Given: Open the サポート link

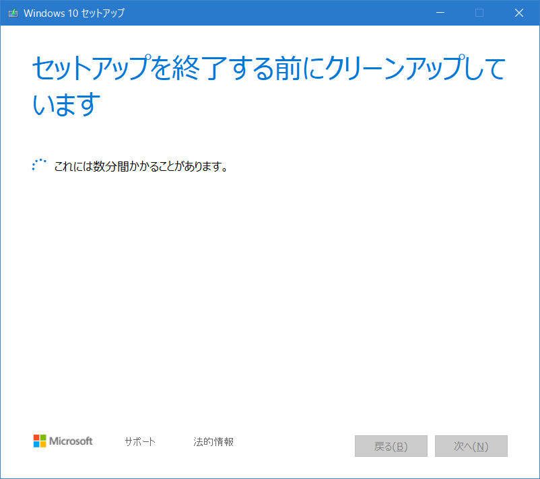Looking at the screenshot, I should click(x=140, y=441).
